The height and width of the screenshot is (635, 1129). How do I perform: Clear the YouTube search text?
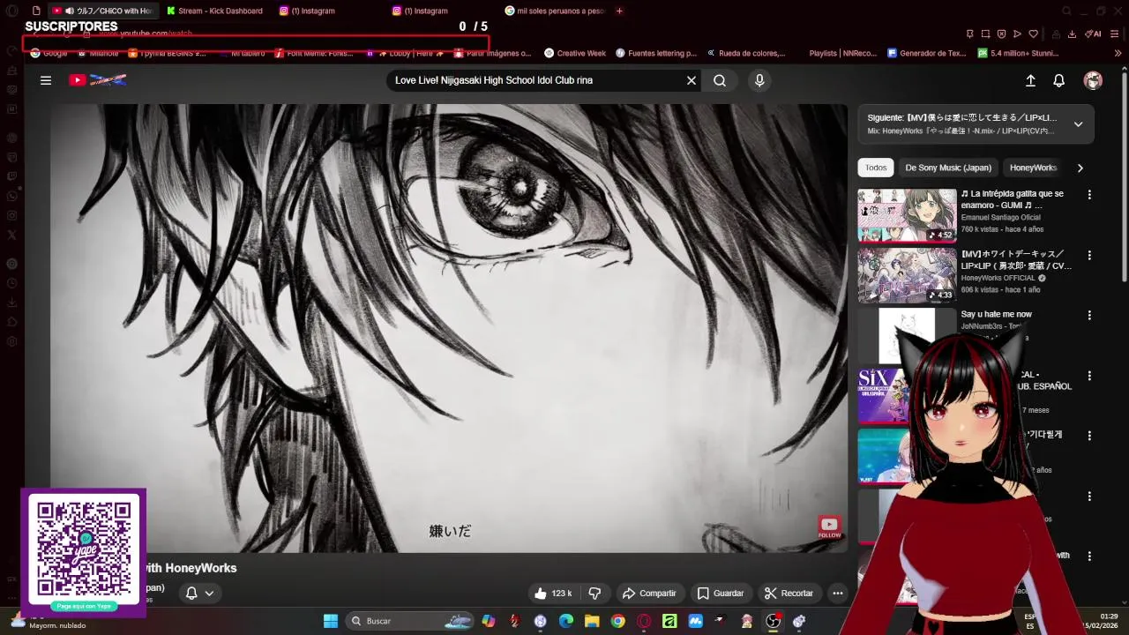[x=692, y=80]
